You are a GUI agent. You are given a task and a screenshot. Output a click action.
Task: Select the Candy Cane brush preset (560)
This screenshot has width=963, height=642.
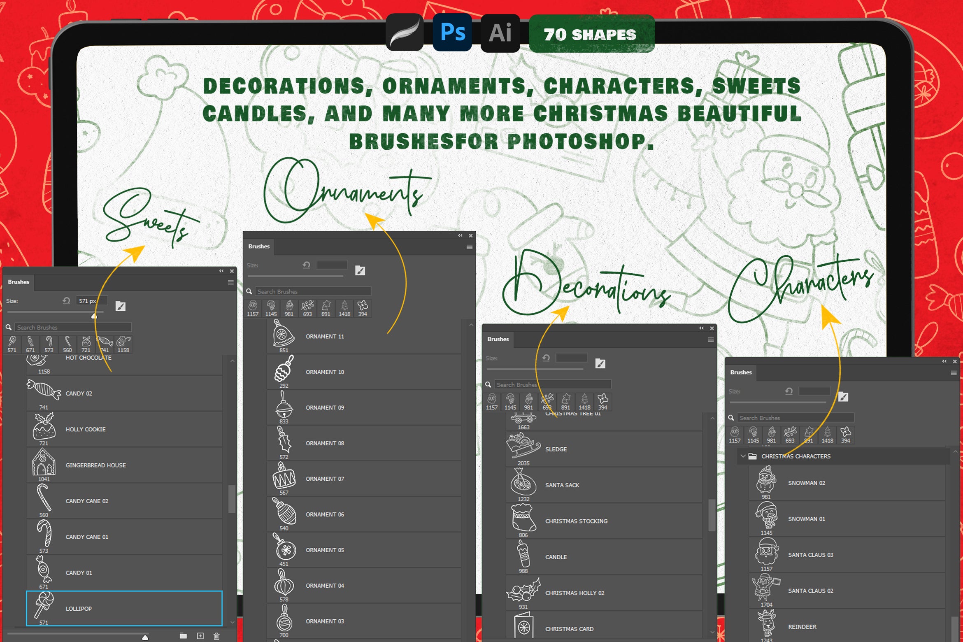(x=67, y=342)
